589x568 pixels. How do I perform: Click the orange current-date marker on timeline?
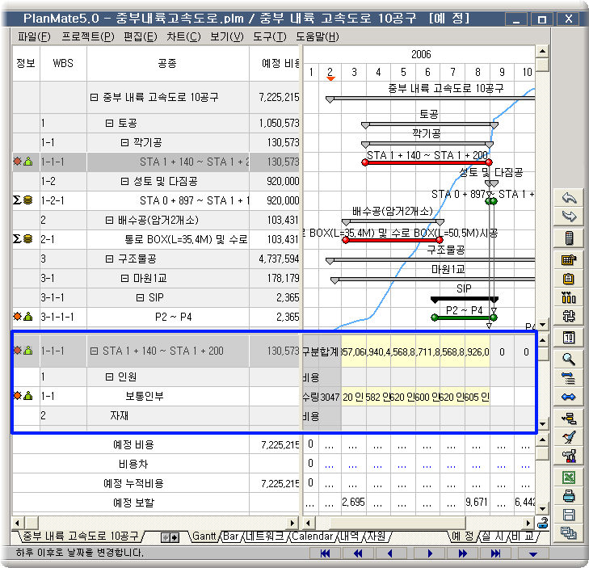[x=330, y=78]
